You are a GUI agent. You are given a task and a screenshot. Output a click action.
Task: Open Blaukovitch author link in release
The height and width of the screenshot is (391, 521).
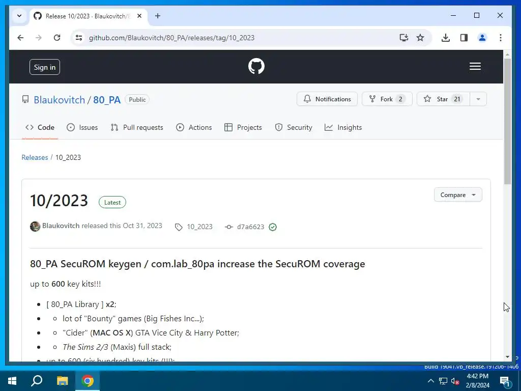coord(61,226)
